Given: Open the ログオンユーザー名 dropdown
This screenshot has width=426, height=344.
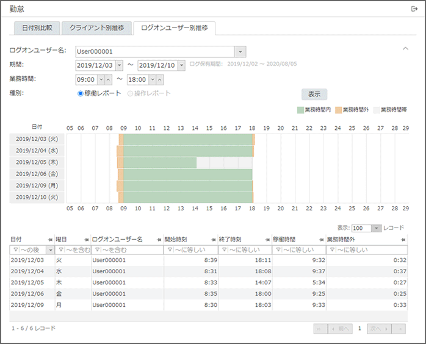Looking at the screenshot, I should 240,52.
